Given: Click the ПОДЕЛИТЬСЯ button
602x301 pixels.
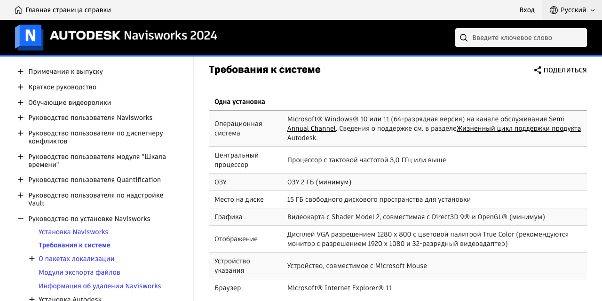Looking at the screenshot, I should pos(560,70).
